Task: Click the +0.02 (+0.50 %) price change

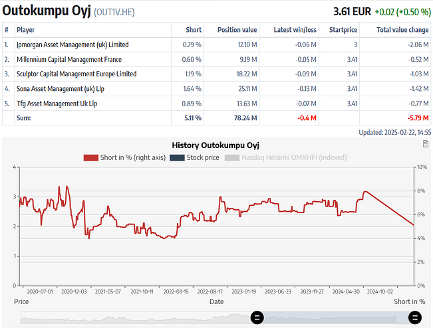Action: (402, 12)
